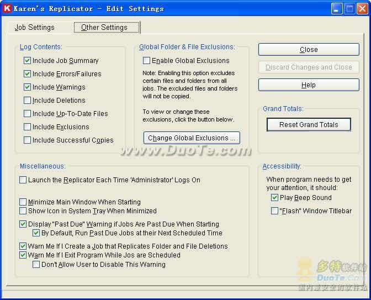Close window with title bar X
371x300 pixels.
362,9
